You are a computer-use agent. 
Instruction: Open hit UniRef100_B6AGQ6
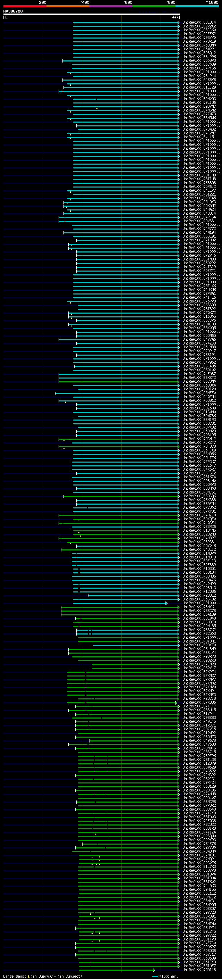pos(199,496)
